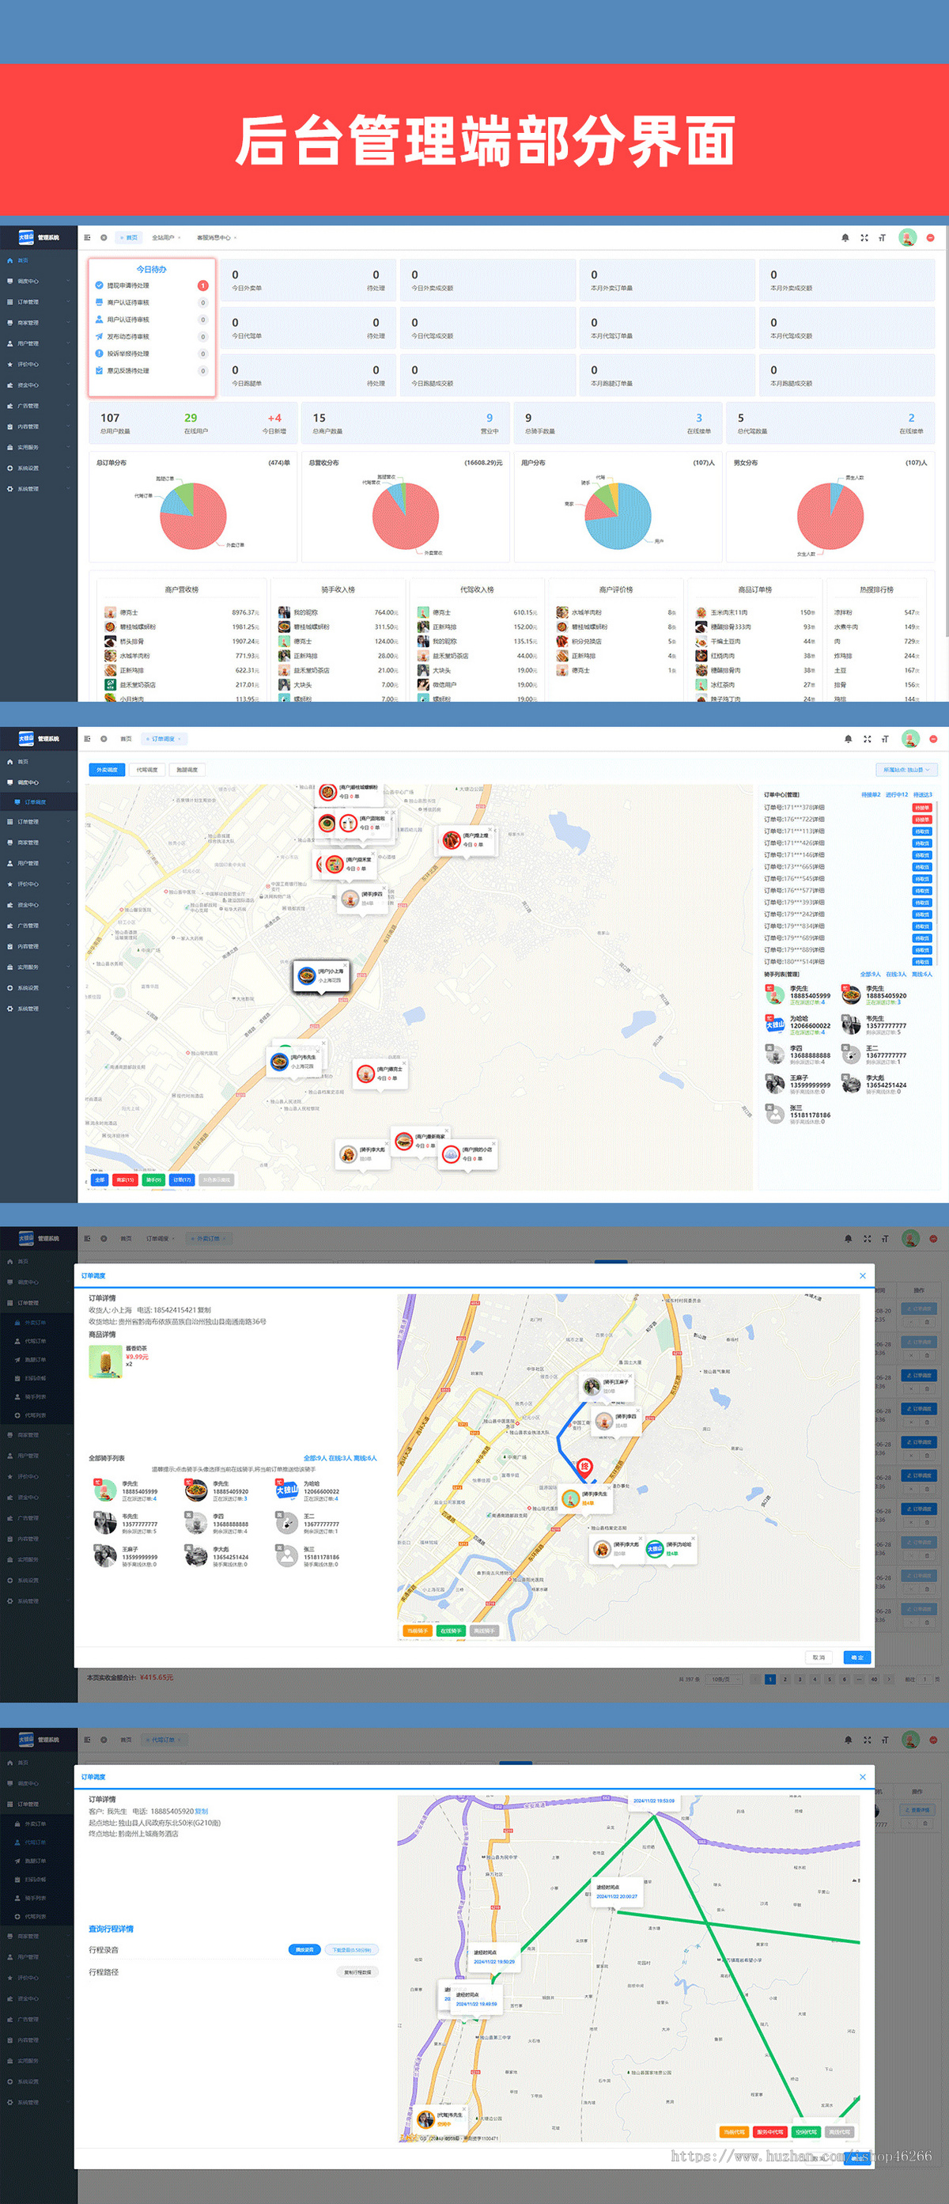Viewport: 949px width, 2204px height.
Task: Open 10条/页 page size dropdown behind takeout dialog
Action: 724,1680
